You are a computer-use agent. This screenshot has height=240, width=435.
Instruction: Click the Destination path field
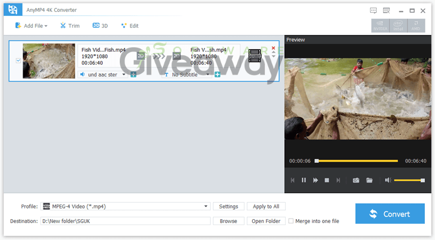[125, 221]
